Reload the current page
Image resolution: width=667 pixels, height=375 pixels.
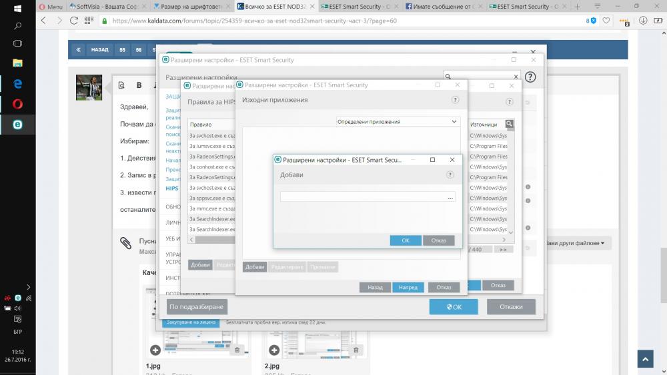tap(74, 21)
